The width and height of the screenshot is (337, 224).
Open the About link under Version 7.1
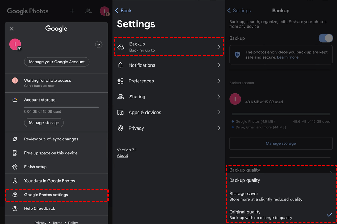(x=122, y=156)
